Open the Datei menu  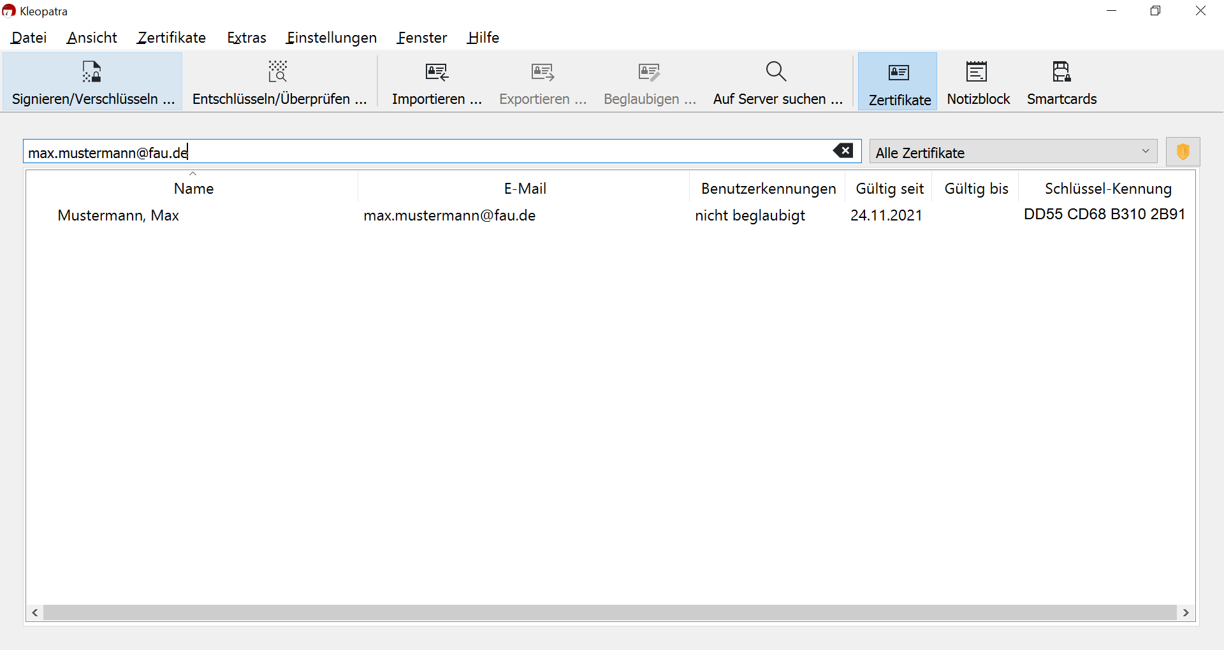click(x=29, y=38)
